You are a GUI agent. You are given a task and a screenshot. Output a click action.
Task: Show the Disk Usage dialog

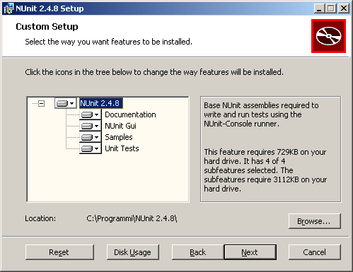coord(133,252)
